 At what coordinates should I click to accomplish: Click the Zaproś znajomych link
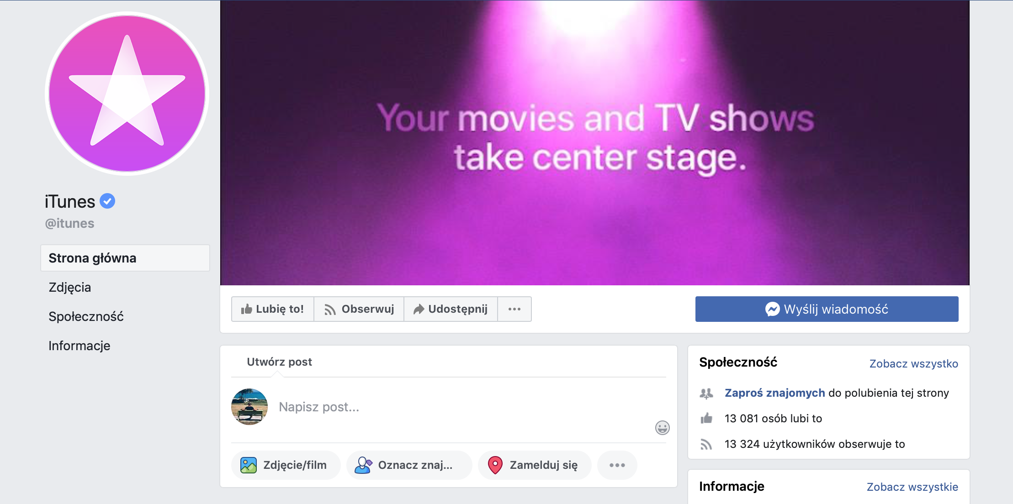(774, 393)
